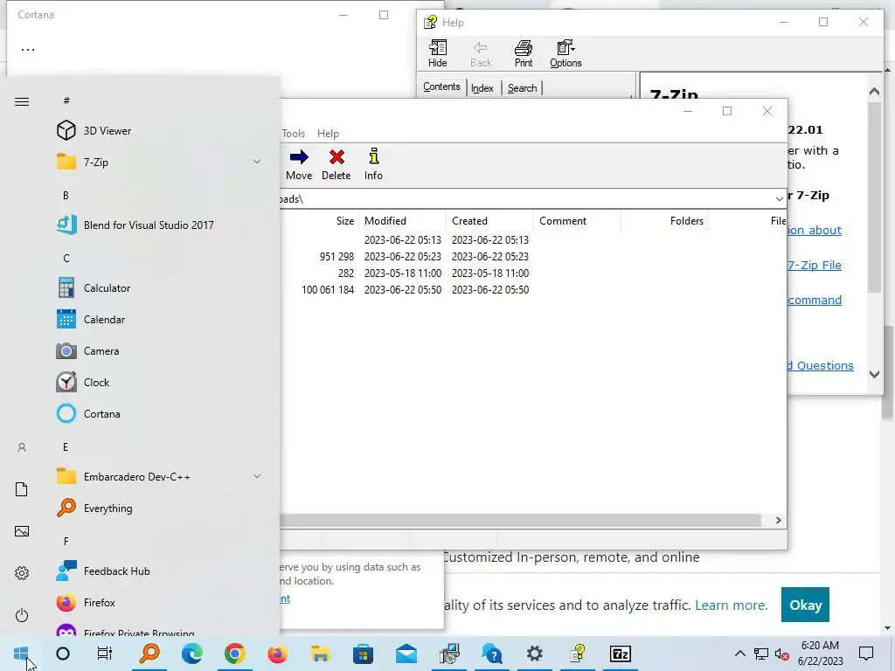Open Options in Help window toolbar
Image resolution: width=895 pixels, height=671 pixels.
(565, 53)
